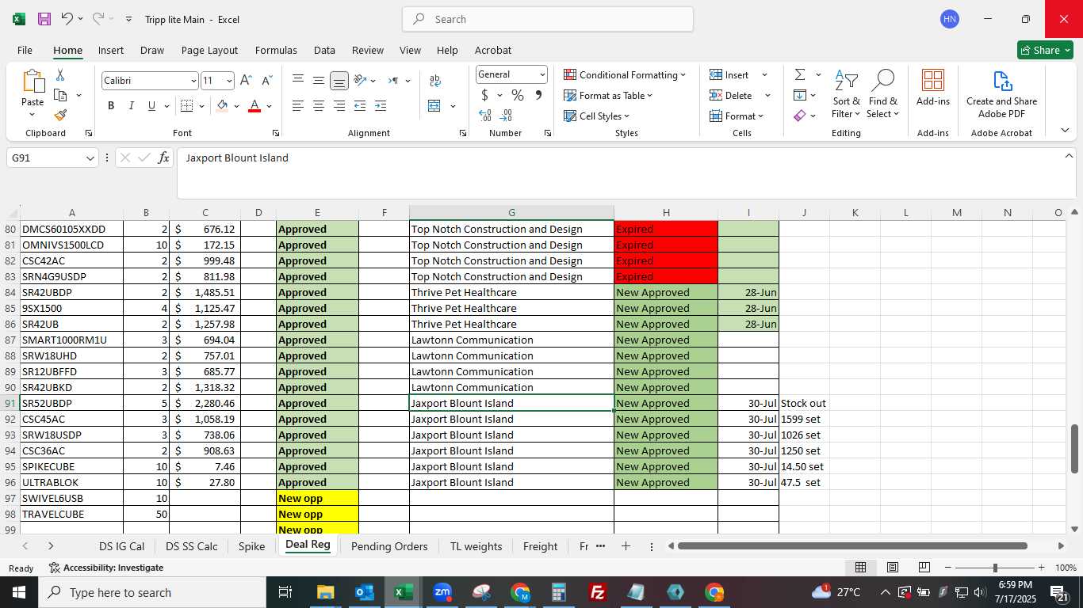The width and height of the screenshot is (1083, 608).
Task: Select Align Left alignment
Action: pyautogui.click(x=298, y=106)
